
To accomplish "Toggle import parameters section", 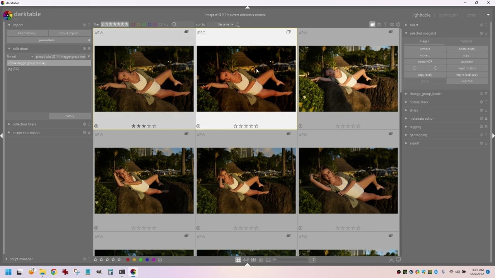I will 49,40.
